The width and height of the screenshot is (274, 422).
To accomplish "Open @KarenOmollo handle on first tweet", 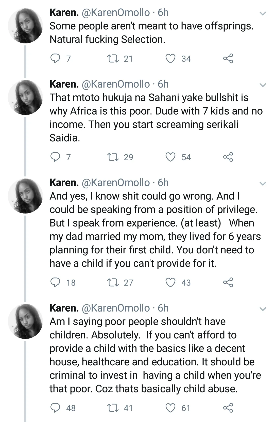I will click(116, 12).
